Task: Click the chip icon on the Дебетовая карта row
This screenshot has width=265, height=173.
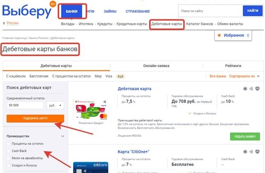Action: (x=245, y=89)
